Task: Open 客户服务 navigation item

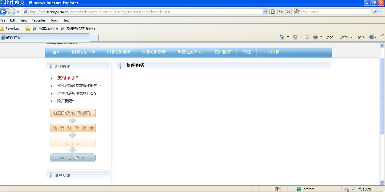Action: click(223, 52)
